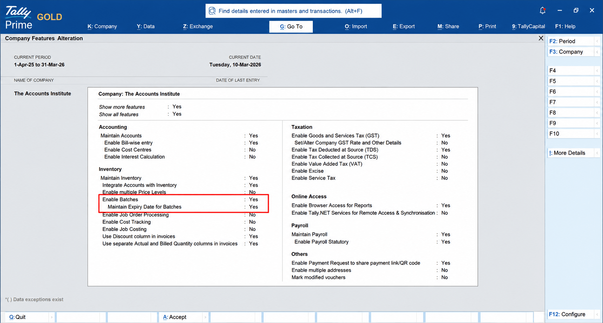
Task: Select Enable Tax Collected at Source label
Action: pos(335,157)
